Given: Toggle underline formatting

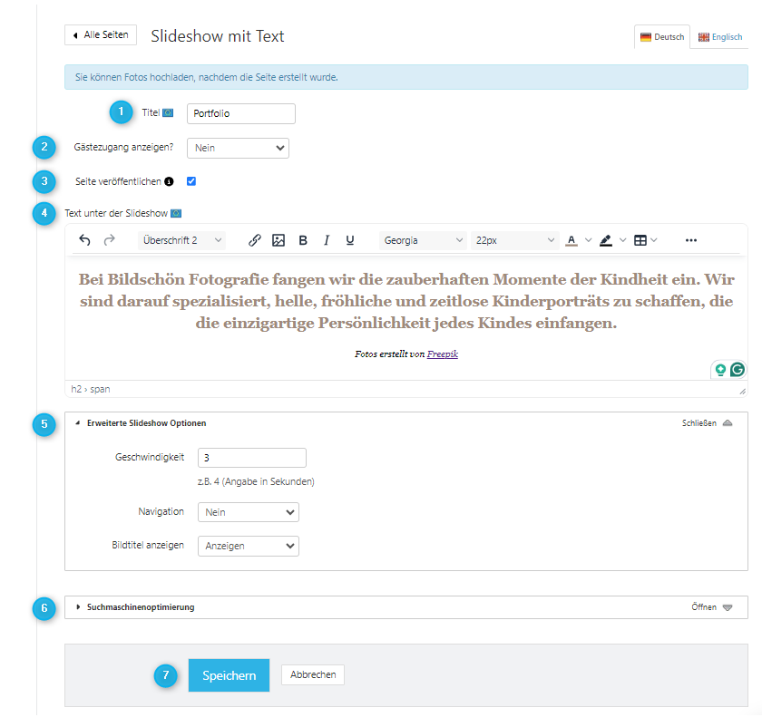Looking at the screenshot, I should click(350, 240).
